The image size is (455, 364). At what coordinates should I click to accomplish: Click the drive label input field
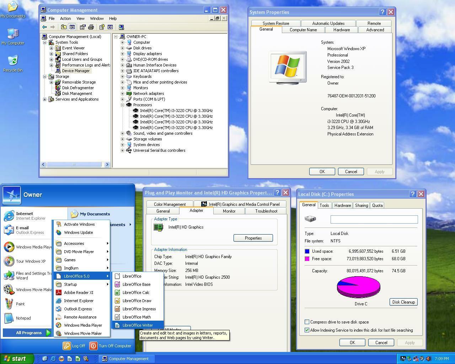click(x=374, y=220)
